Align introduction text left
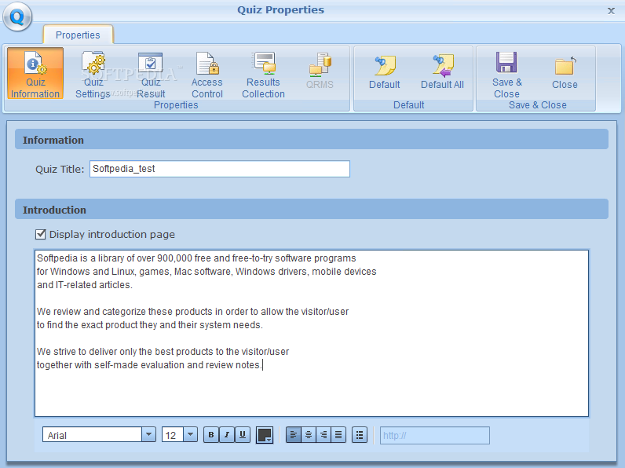625x468 pixels. [x=294, y=435]
